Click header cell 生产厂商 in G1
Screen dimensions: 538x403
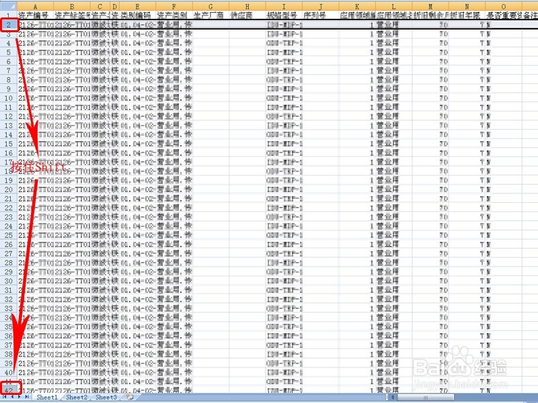210,15
